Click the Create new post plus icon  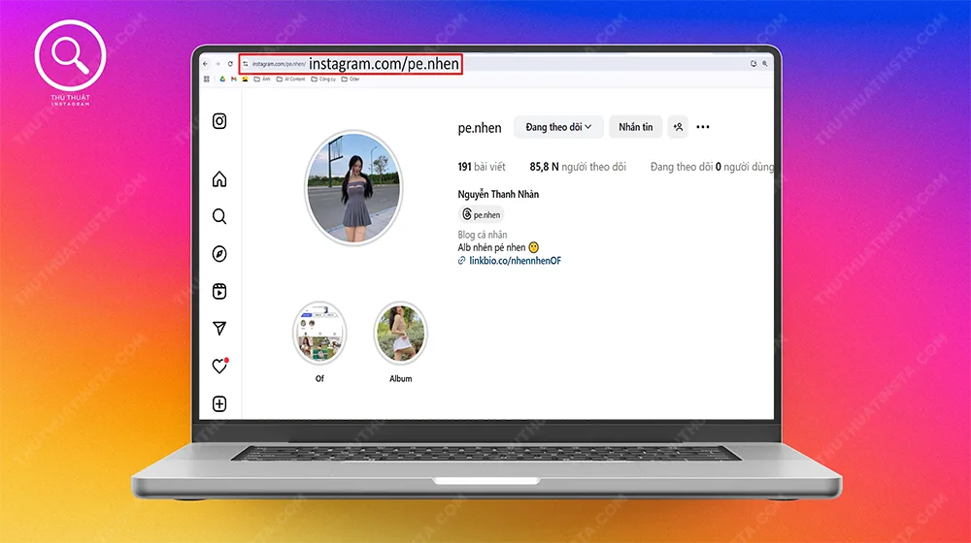pyautogui.click(x=219, y=403)
